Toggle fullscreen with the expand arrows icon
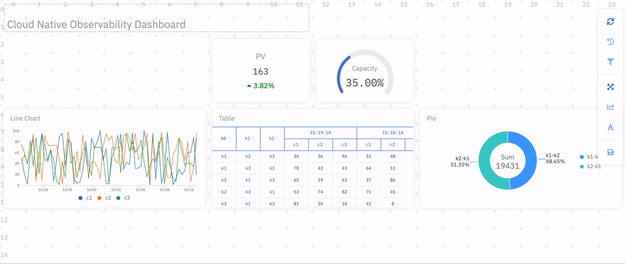 [x=610, y=87]
